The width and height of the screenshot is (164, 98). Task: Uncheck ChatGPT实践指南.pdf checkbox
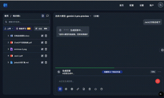[x=42, y=42]
